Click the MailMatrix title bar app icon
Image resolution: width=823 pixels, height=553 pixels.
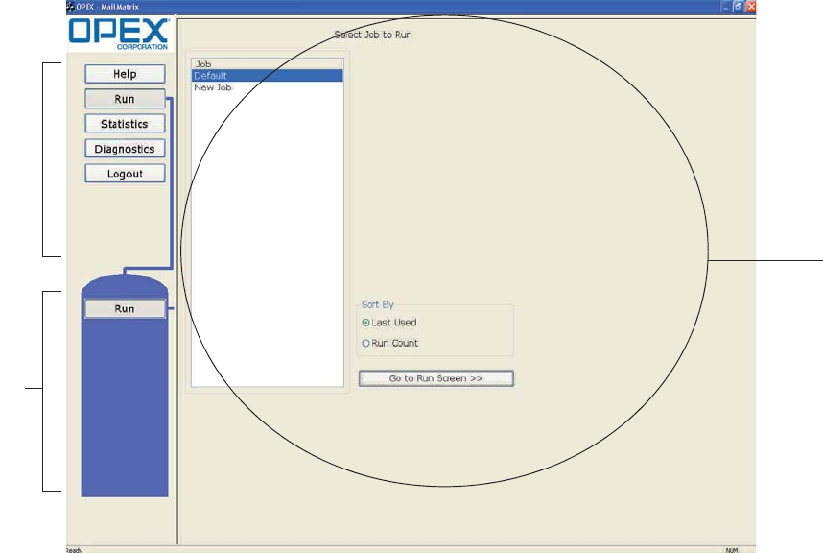point(70,7)
